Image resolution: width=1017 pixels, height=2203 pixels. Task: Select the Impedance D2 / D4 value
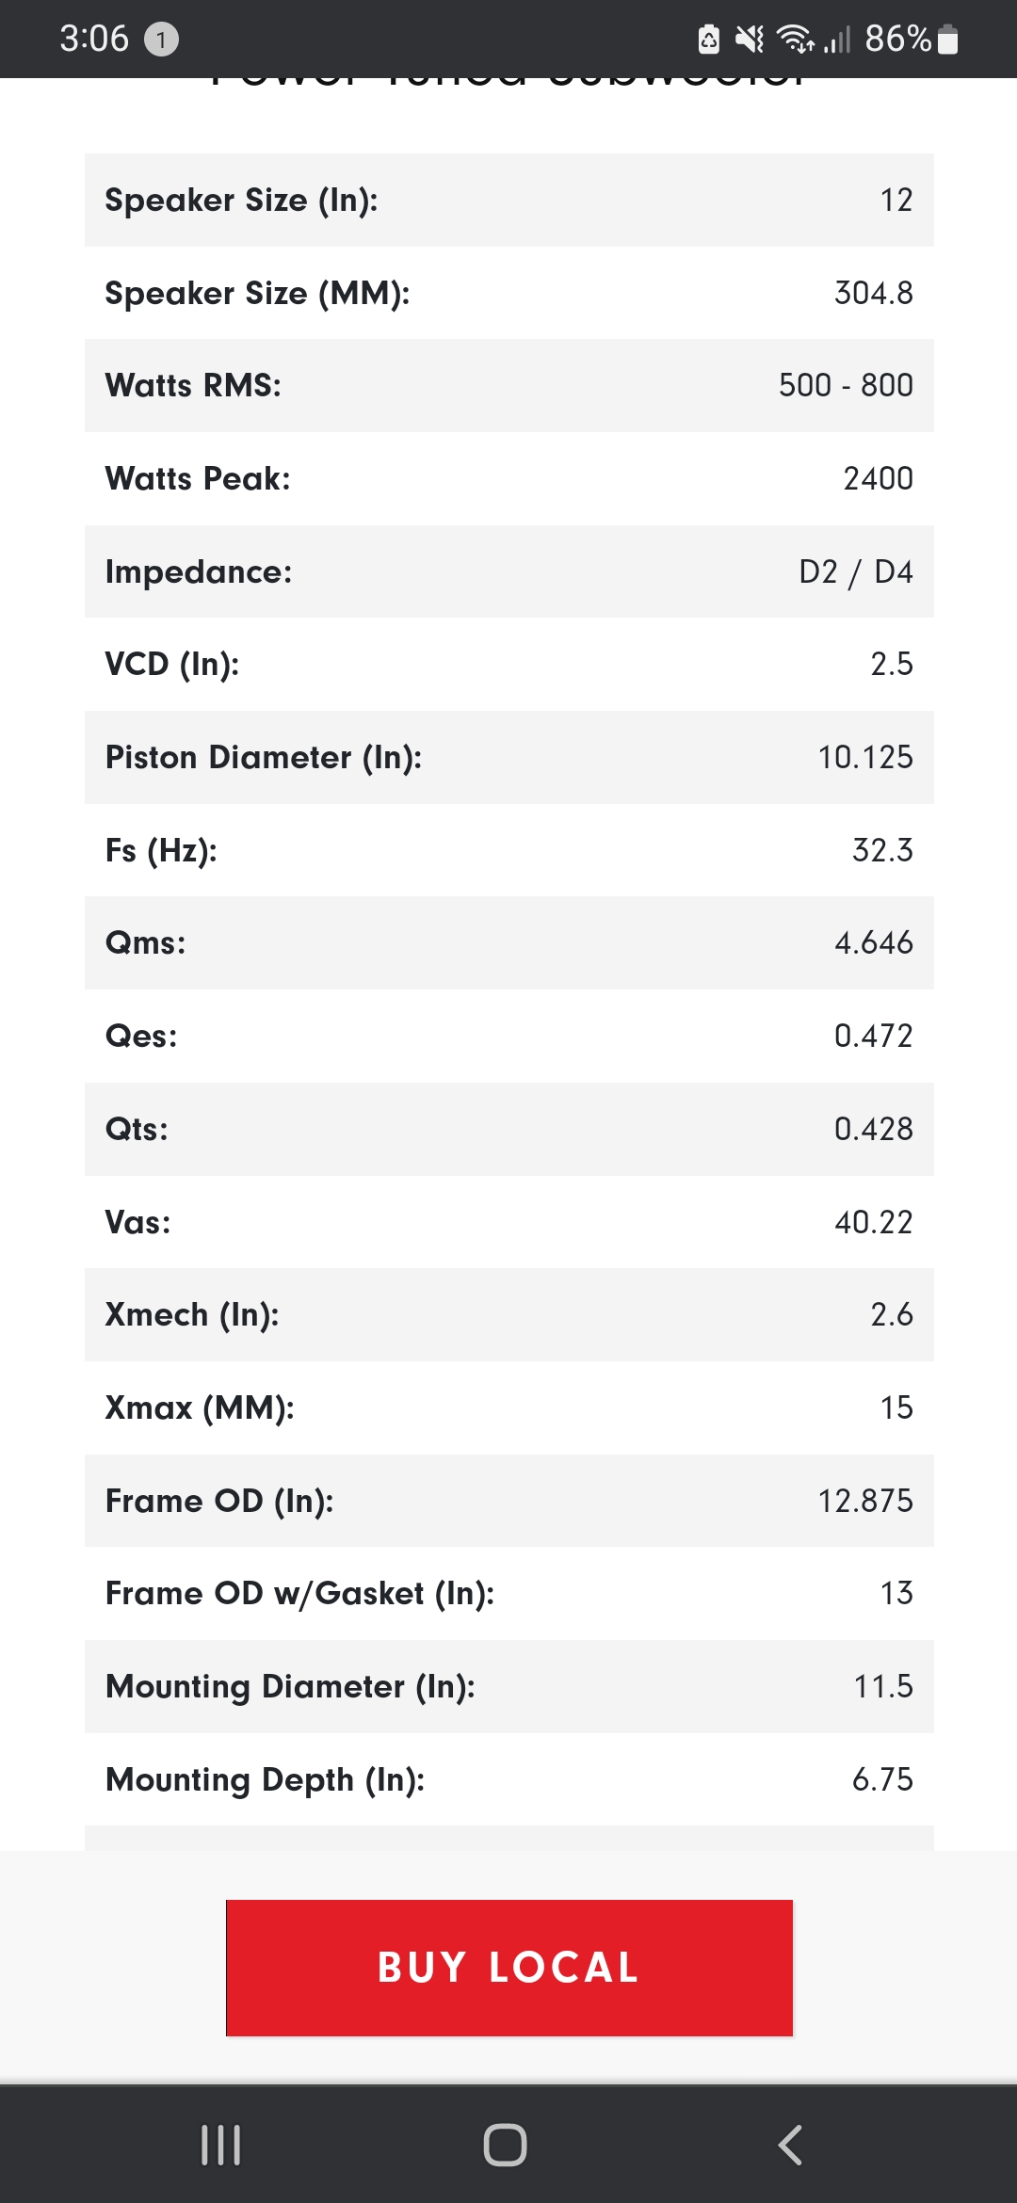tap(855, 572)
